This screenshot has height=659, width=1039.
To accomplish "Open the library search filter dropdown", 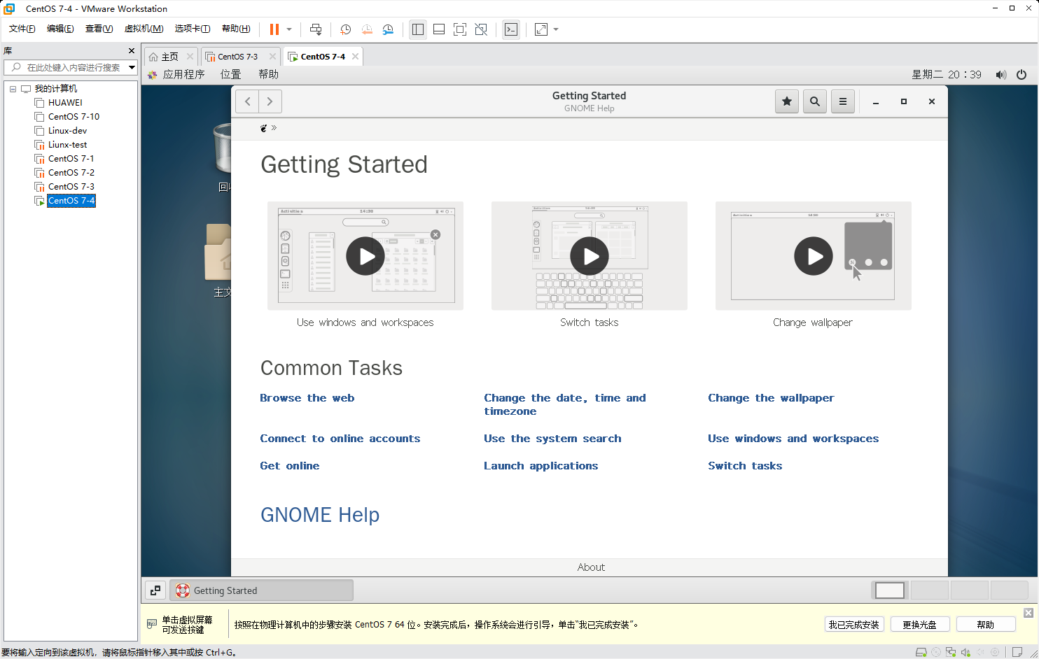I will point(132,67).
